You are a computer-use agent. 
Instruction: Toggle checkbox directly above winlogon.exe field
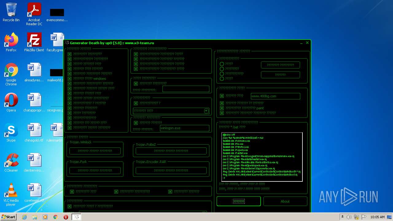pos(136,123)
